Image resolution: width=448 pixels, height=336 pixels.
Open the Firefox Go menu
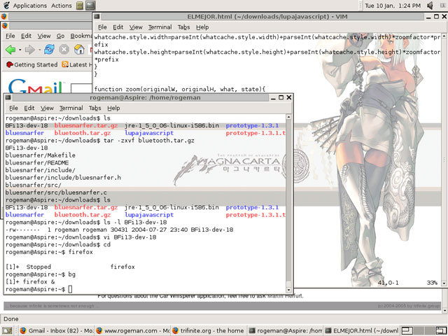(60, 36)
